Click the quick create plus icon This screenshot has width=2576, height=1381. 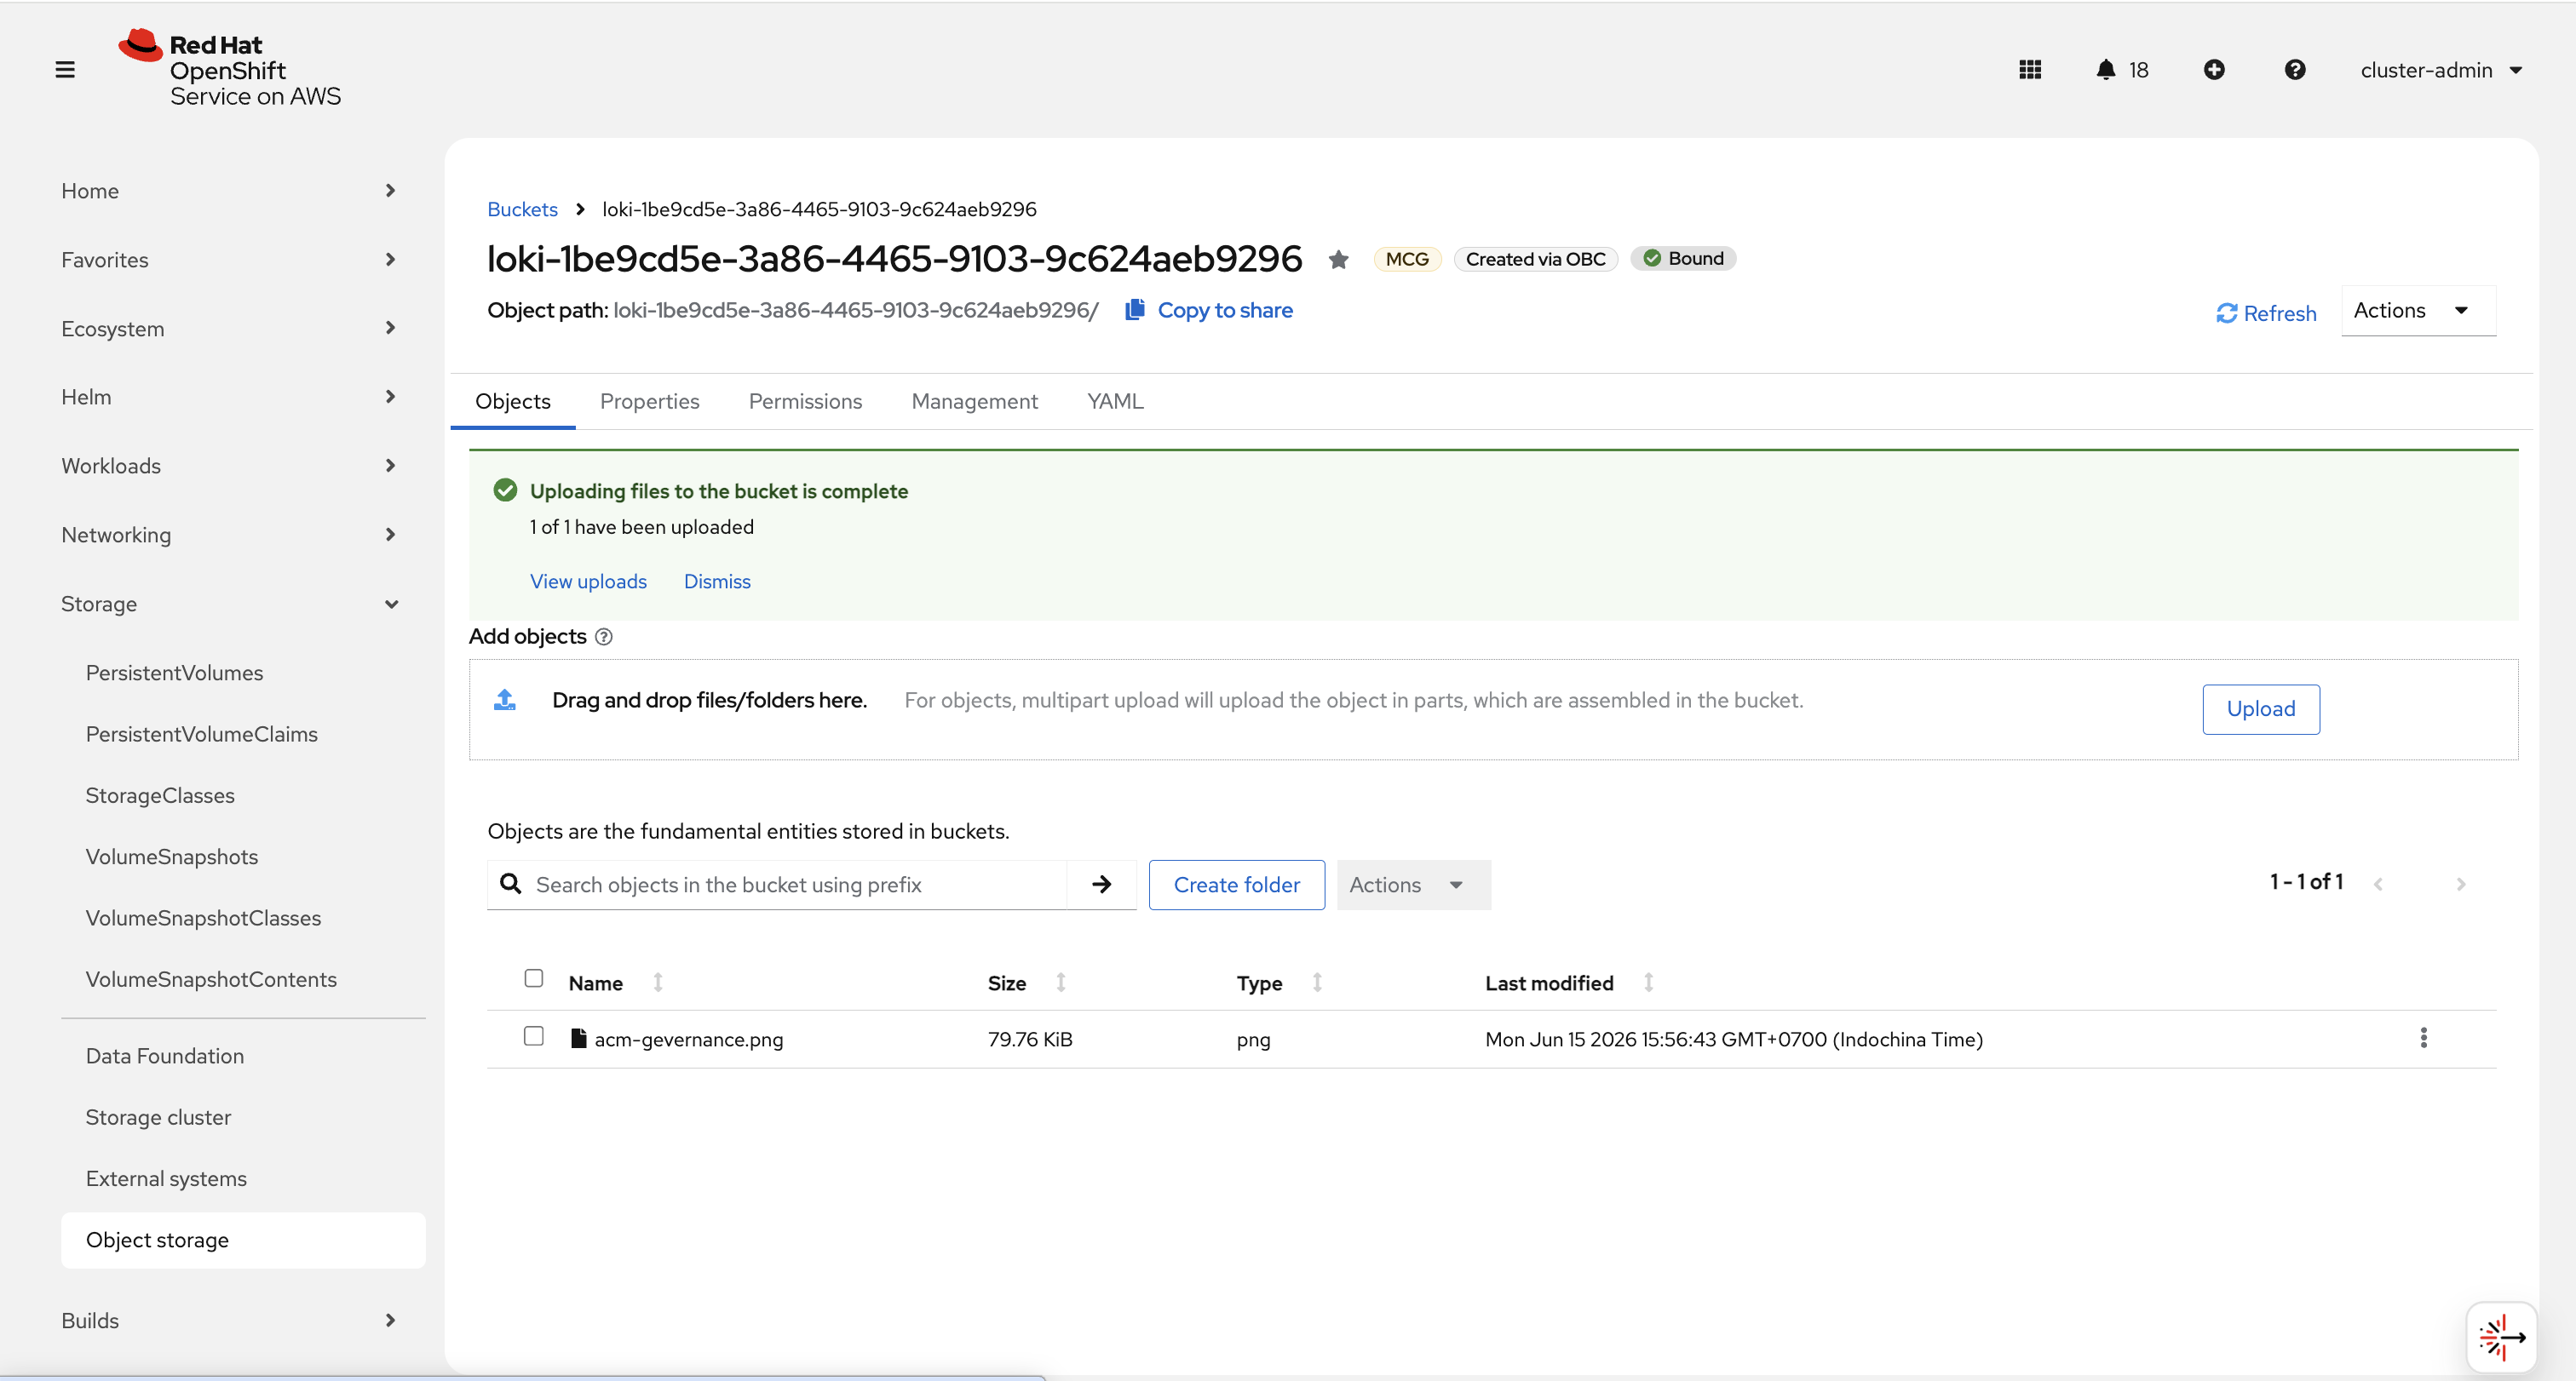[x=2214, y=70]
